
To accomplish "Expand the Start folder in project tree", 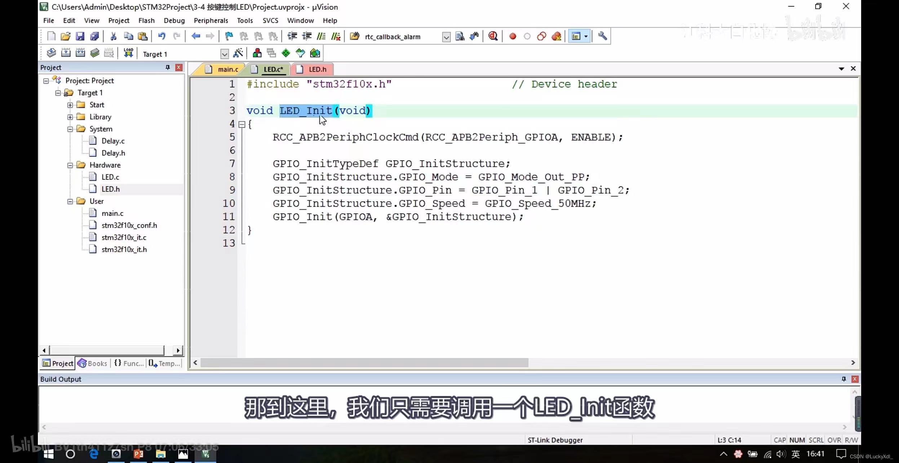I will (70, 105).
